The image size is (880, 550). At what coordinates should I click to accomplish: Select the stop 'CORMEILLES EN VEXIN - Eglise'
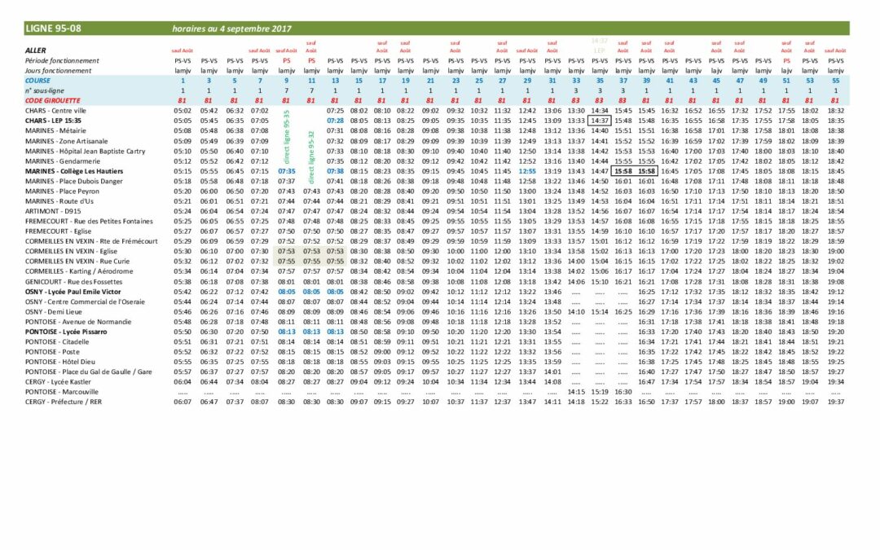click(x=71, y=252)
